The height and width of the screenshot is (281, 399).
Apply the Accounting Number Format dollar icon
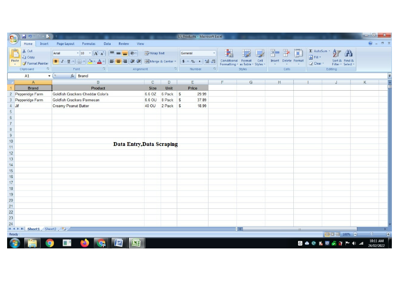tap(182, 60)
